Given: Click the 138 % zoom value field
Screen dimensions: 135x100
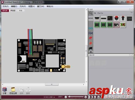Looking at the screenshot, I should [60, 97].
